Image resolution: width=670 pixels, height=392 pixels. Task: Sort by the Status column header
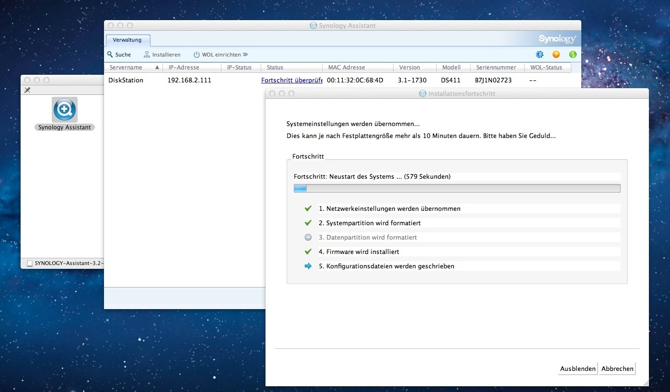(291, 68)
